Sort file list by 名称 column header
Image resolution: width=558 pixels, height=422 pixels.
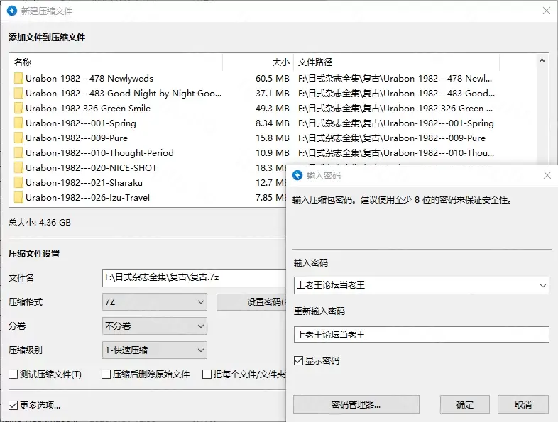[x=114, y=62]
